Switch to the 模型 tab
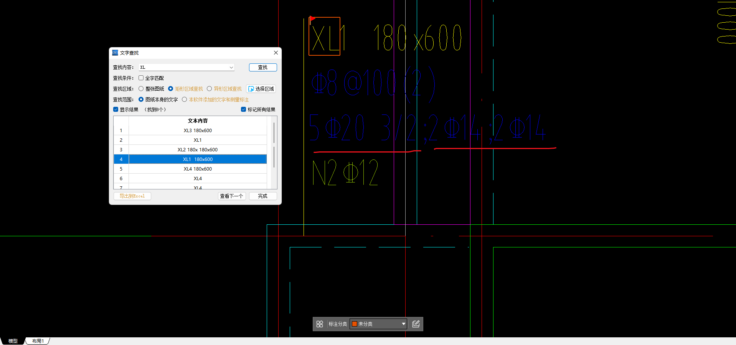The image size is (736, 345). point(13,341)
